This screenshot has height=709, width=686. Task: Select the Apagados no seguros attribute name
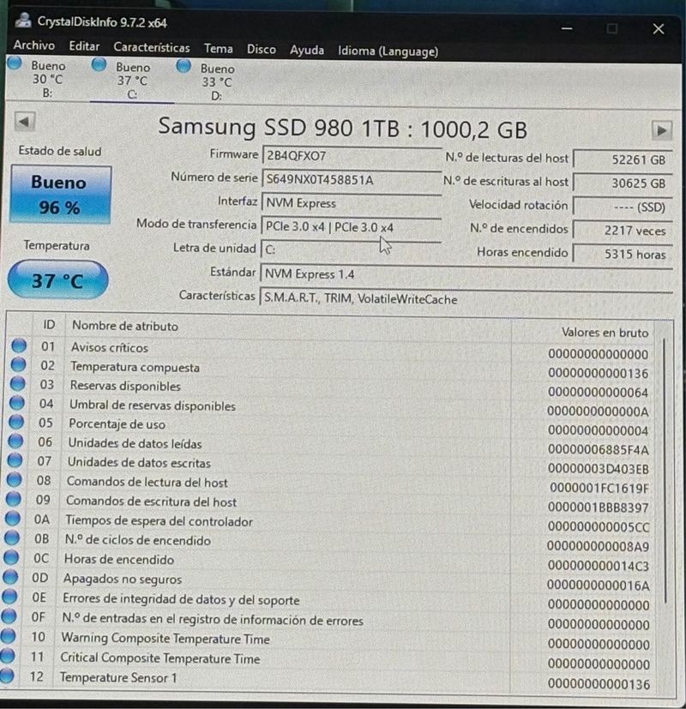click(123, 579)
